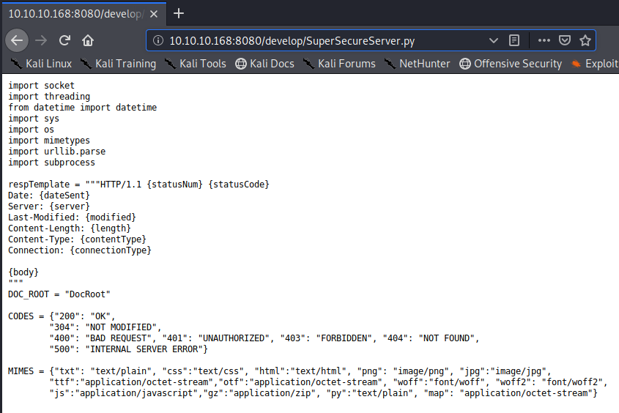This screenshot has width=619, height=413.
Task: Click the 'respTemplate' line
Action: [138, 185]
